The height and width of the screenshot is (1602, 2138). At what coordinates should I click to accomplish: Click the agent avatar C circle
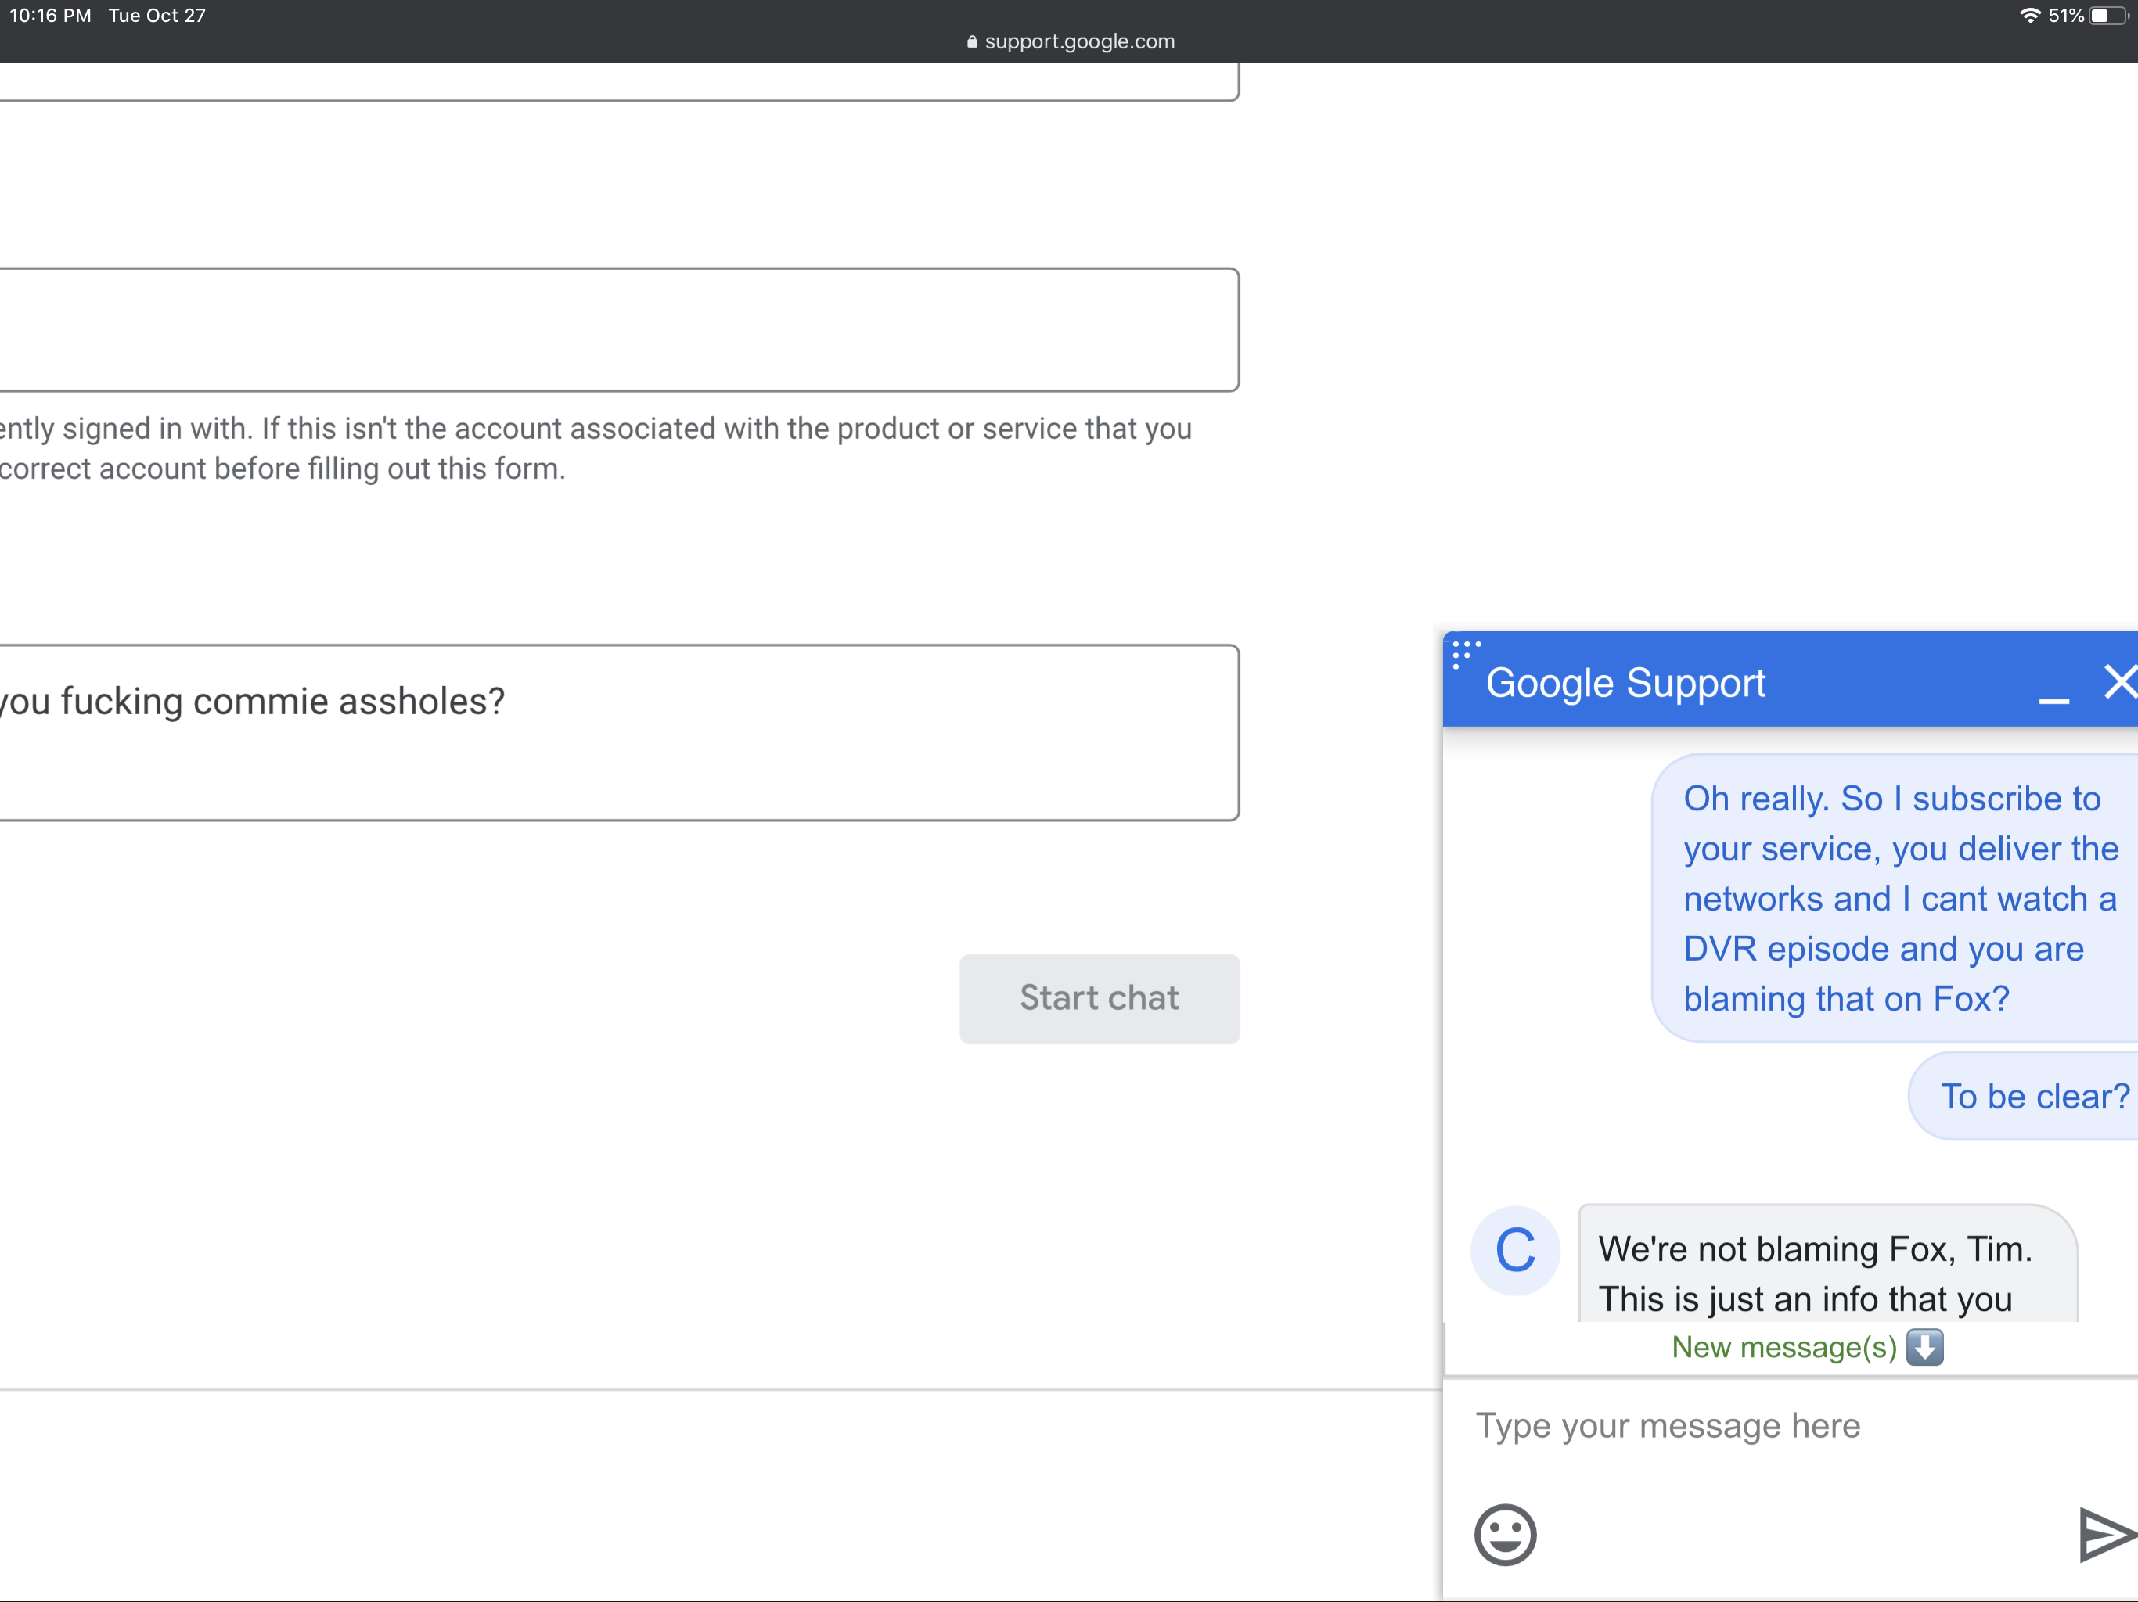tap(1514, 1250)
